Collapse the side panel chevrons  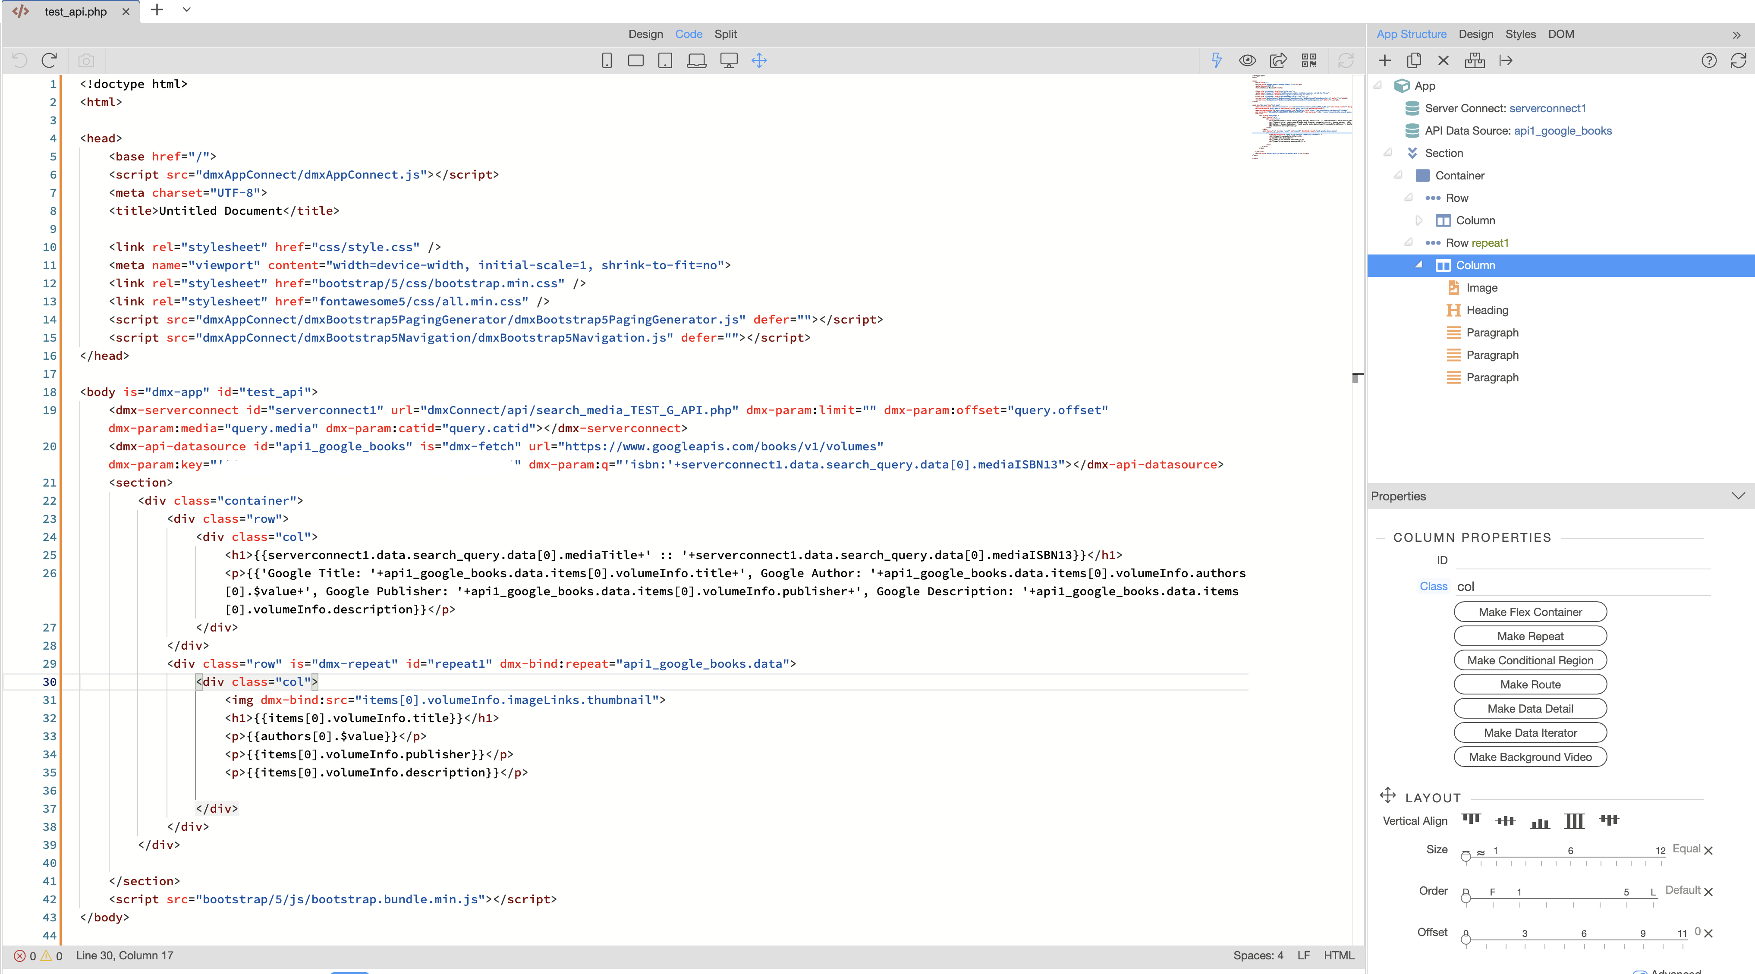pos(1736,35)
